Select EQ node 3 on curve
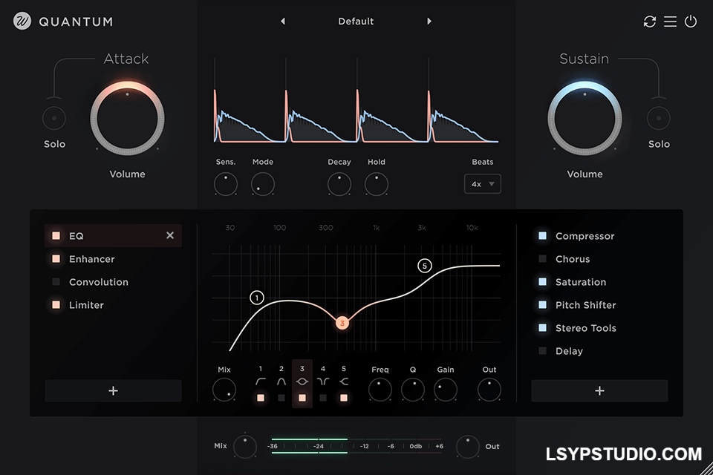The height and width of the screenshot is (475, 713). point(342,323)
